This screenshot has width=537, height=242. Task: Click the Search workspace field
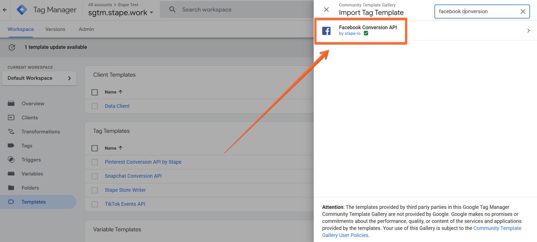(236, 10)
